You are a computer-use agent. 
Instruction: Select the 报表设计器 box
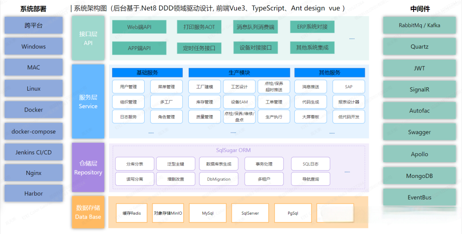click(x=349, y=102)
